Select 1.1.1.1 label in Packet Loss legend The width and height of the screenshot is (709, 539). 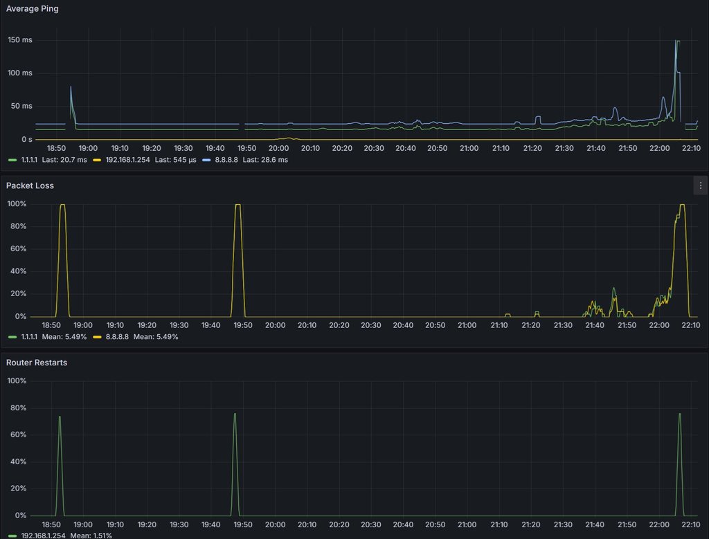click(28, 337)
